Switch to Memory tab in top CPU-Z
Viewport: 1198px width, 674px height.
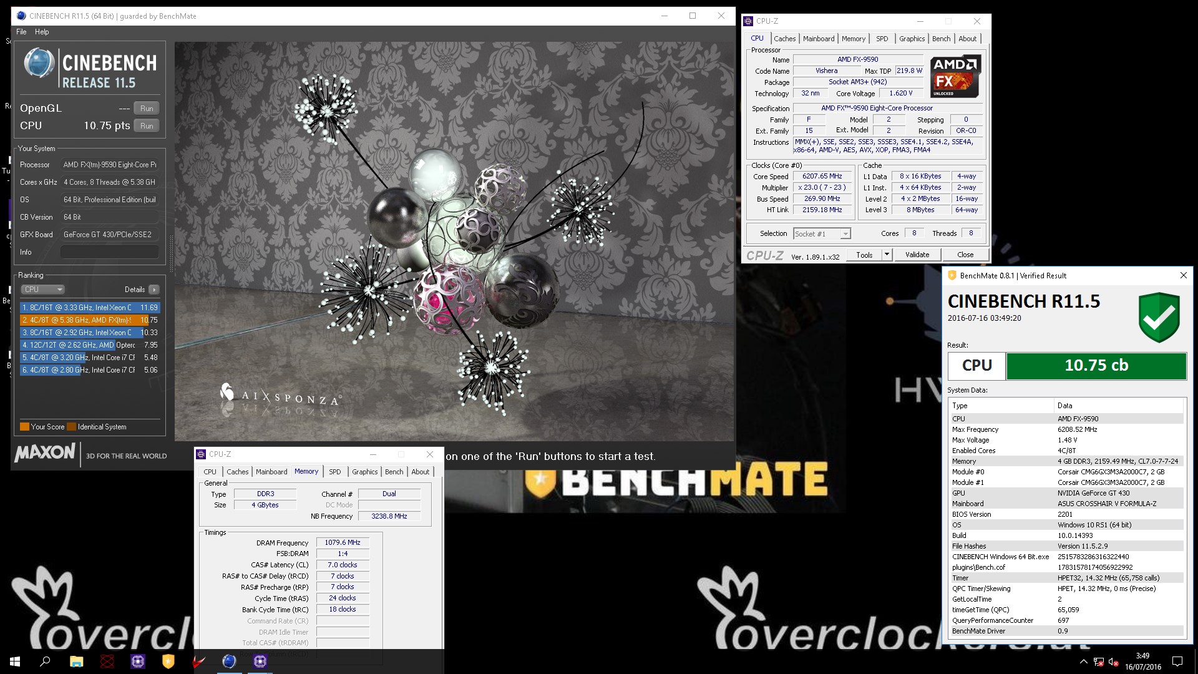(x=853, y=39)
